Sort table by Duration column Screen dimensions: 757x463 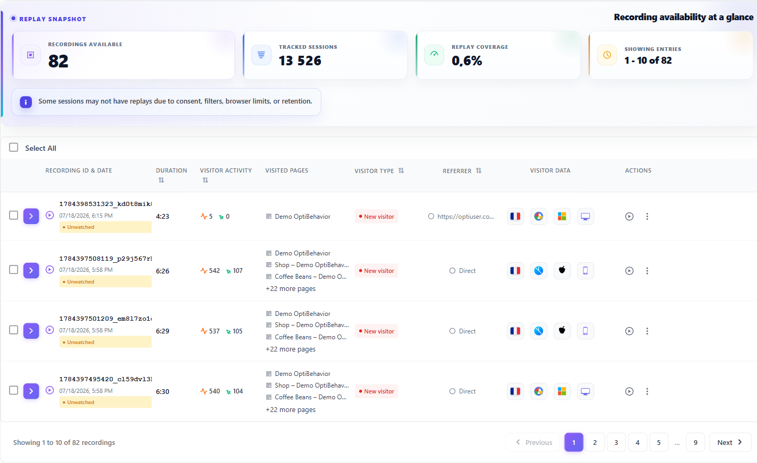(161, 180)
